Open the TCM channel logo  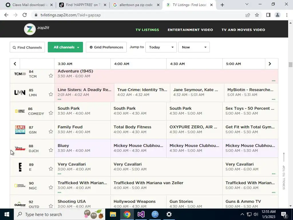click(20, 74)
